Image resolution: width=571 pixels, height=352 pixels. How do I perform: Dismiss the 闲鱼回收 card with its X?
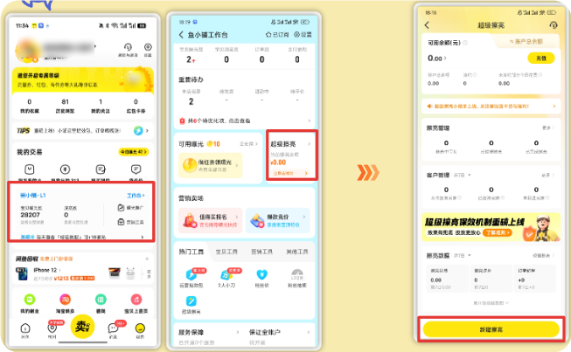[x=147, y=259]
